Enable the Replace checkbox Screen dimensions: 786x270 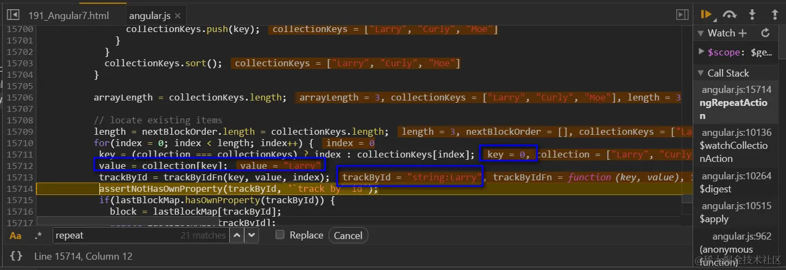[280, 235]
